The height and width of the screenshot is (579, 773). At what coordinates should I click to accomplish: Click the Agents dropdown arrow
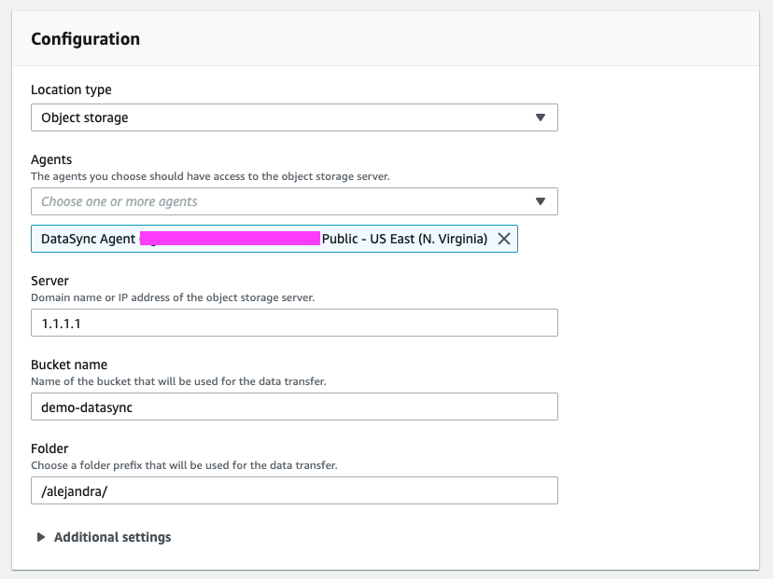[x=540, y=201]
